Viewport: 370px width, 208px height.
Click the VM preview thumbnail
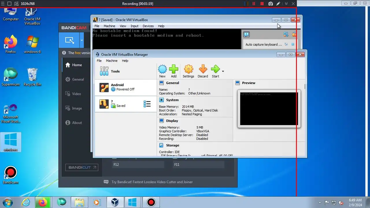[x=269, y=109]
